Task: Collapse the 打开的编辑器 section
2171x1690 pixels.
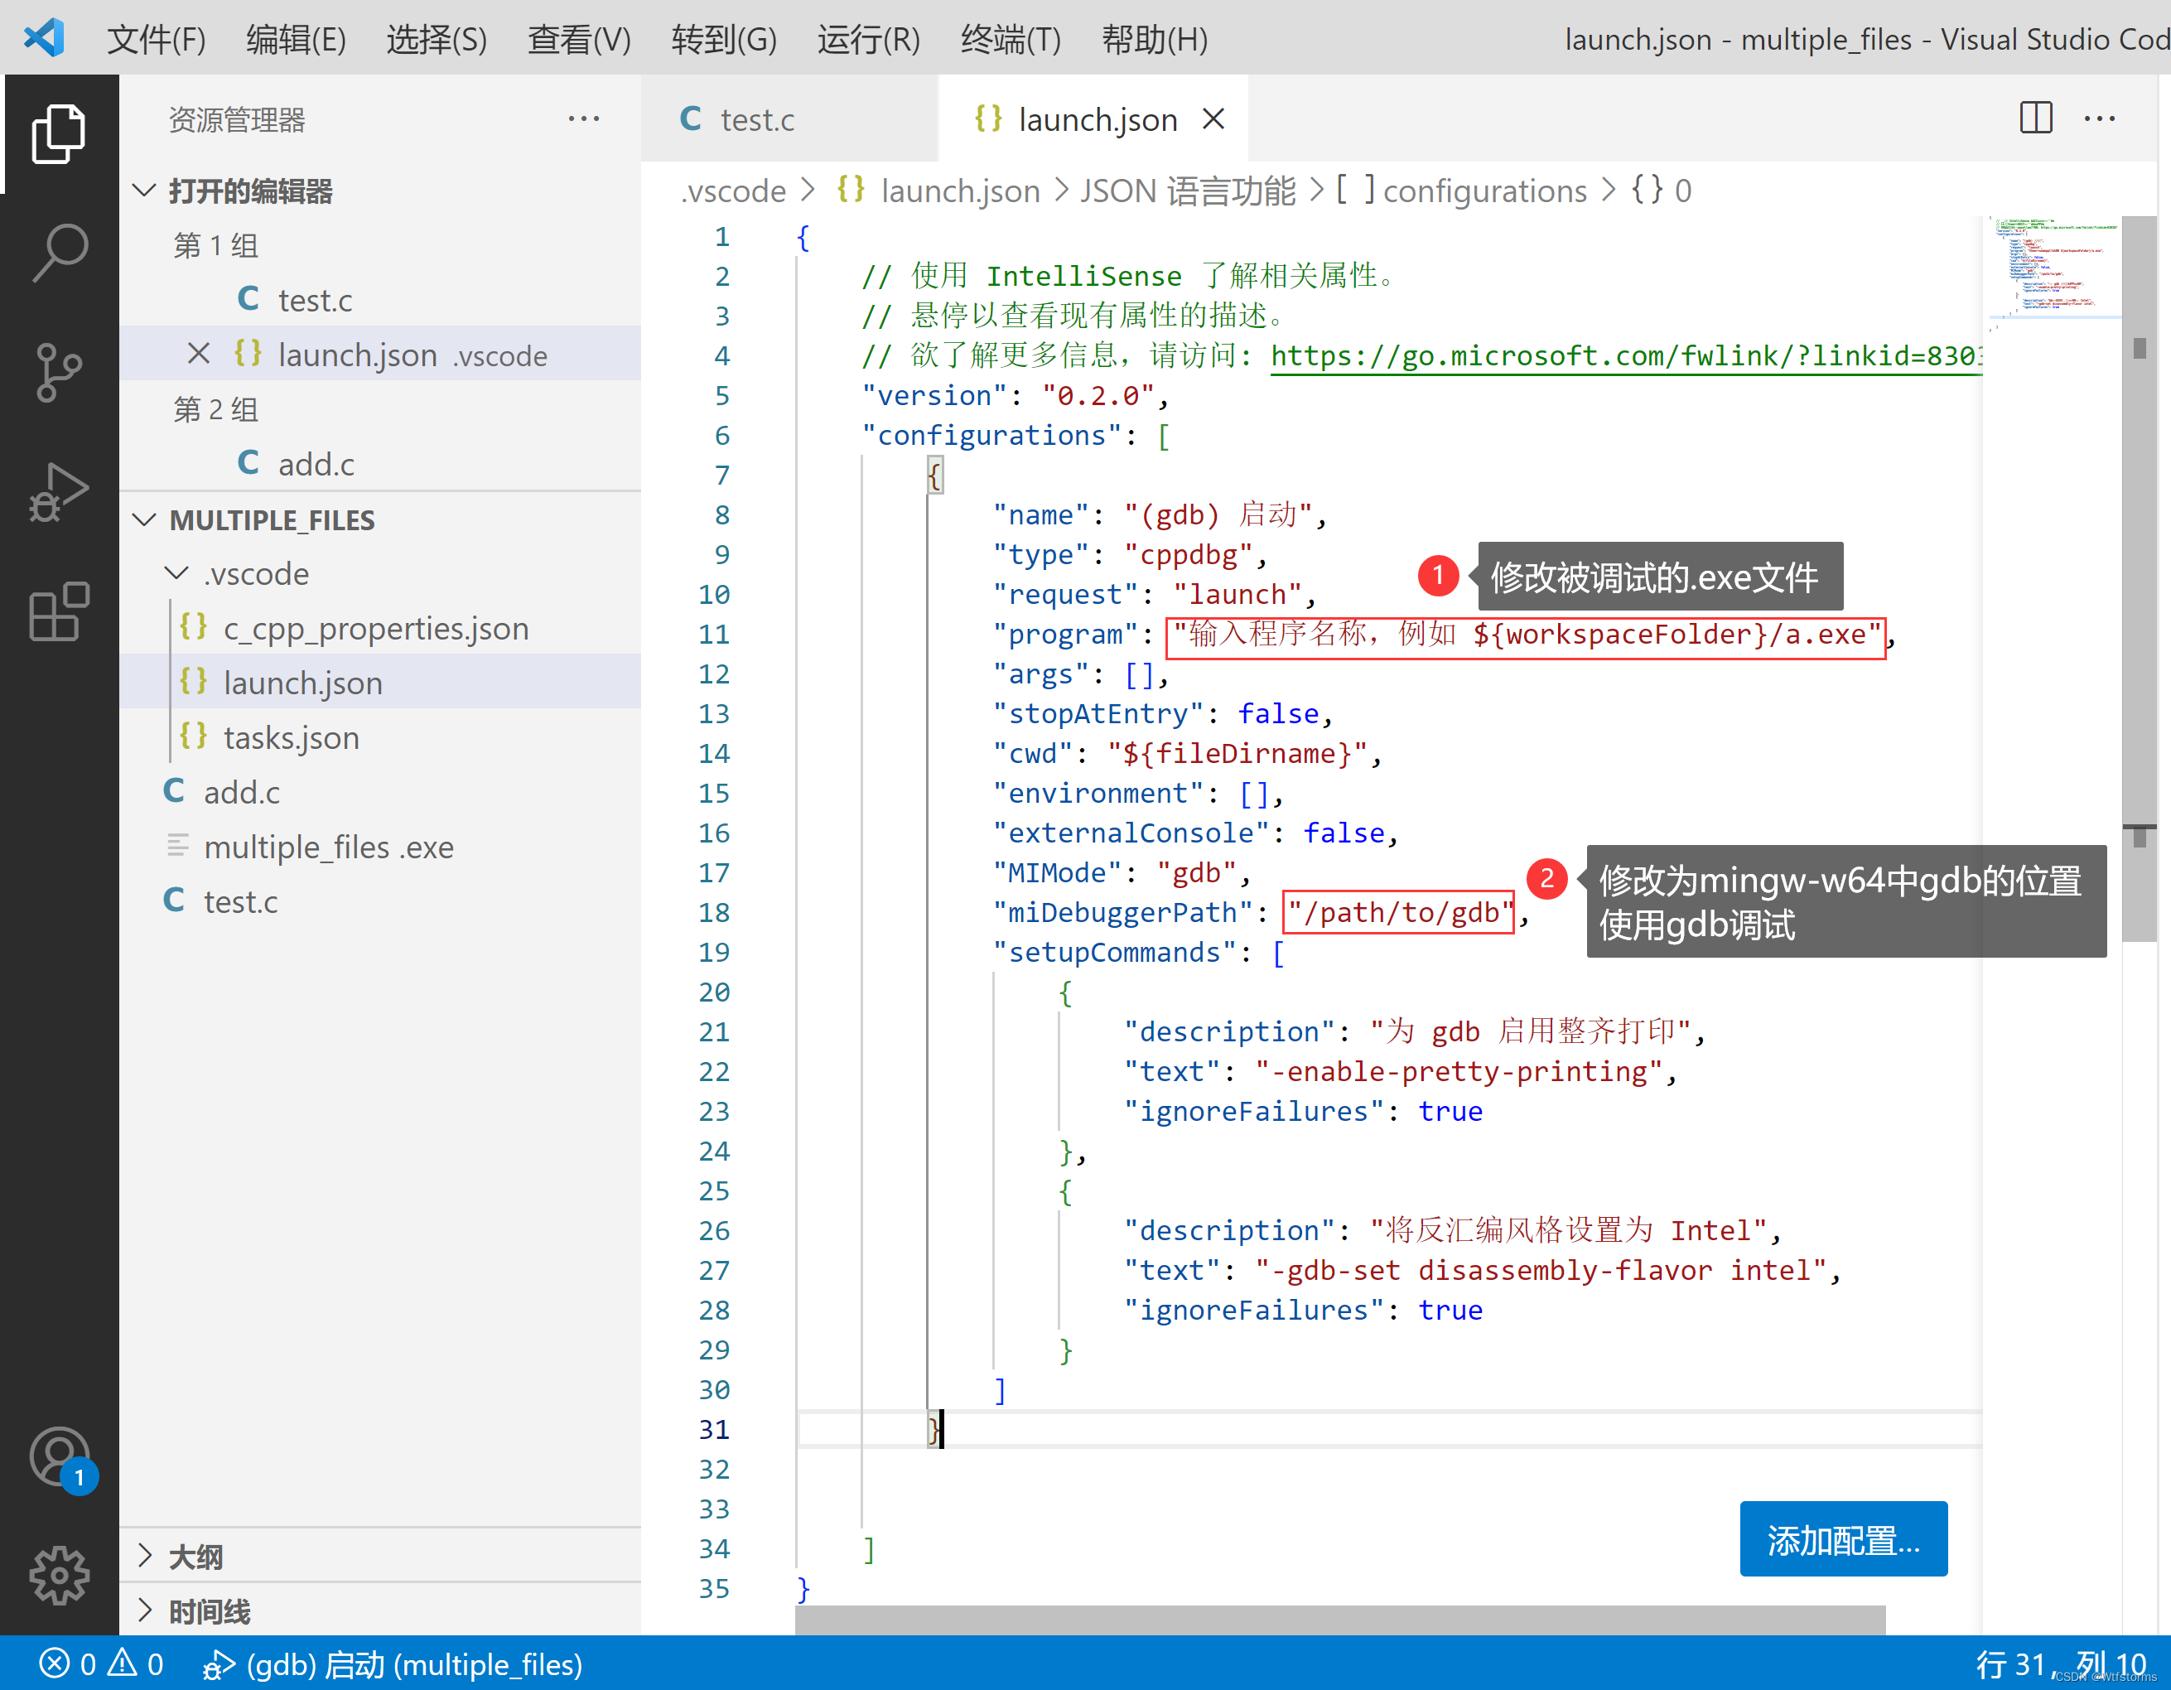Action: click(144, 190)
